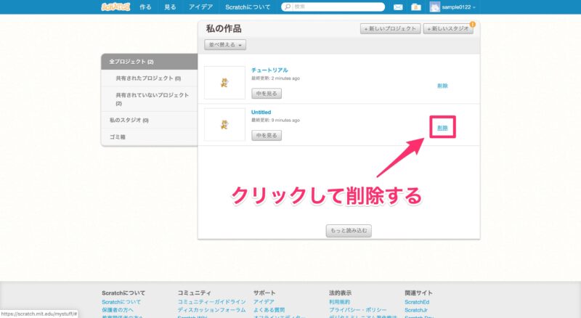Select the 共有されたプロジェクト sidebar tab
This screenshot has width=581, height=318.
(148, 78)
